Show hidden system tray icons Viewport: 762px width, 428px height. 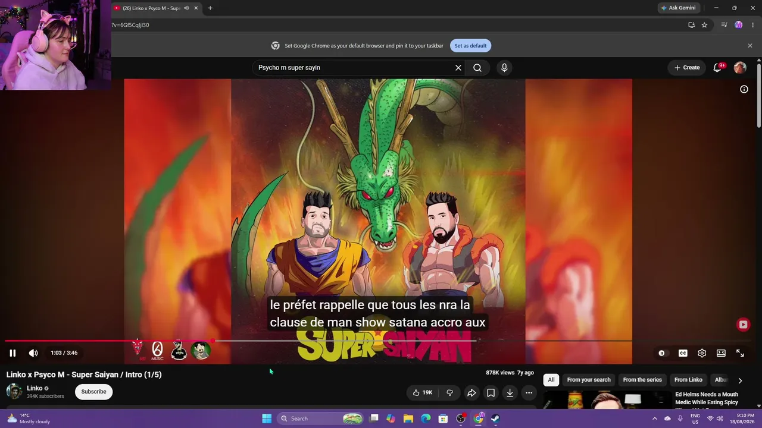tap(655, 418)
